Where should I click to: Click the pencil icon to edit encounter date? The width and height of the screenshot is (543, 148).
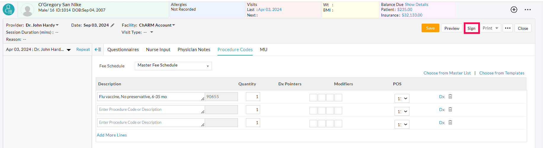[x=113, y=25]
